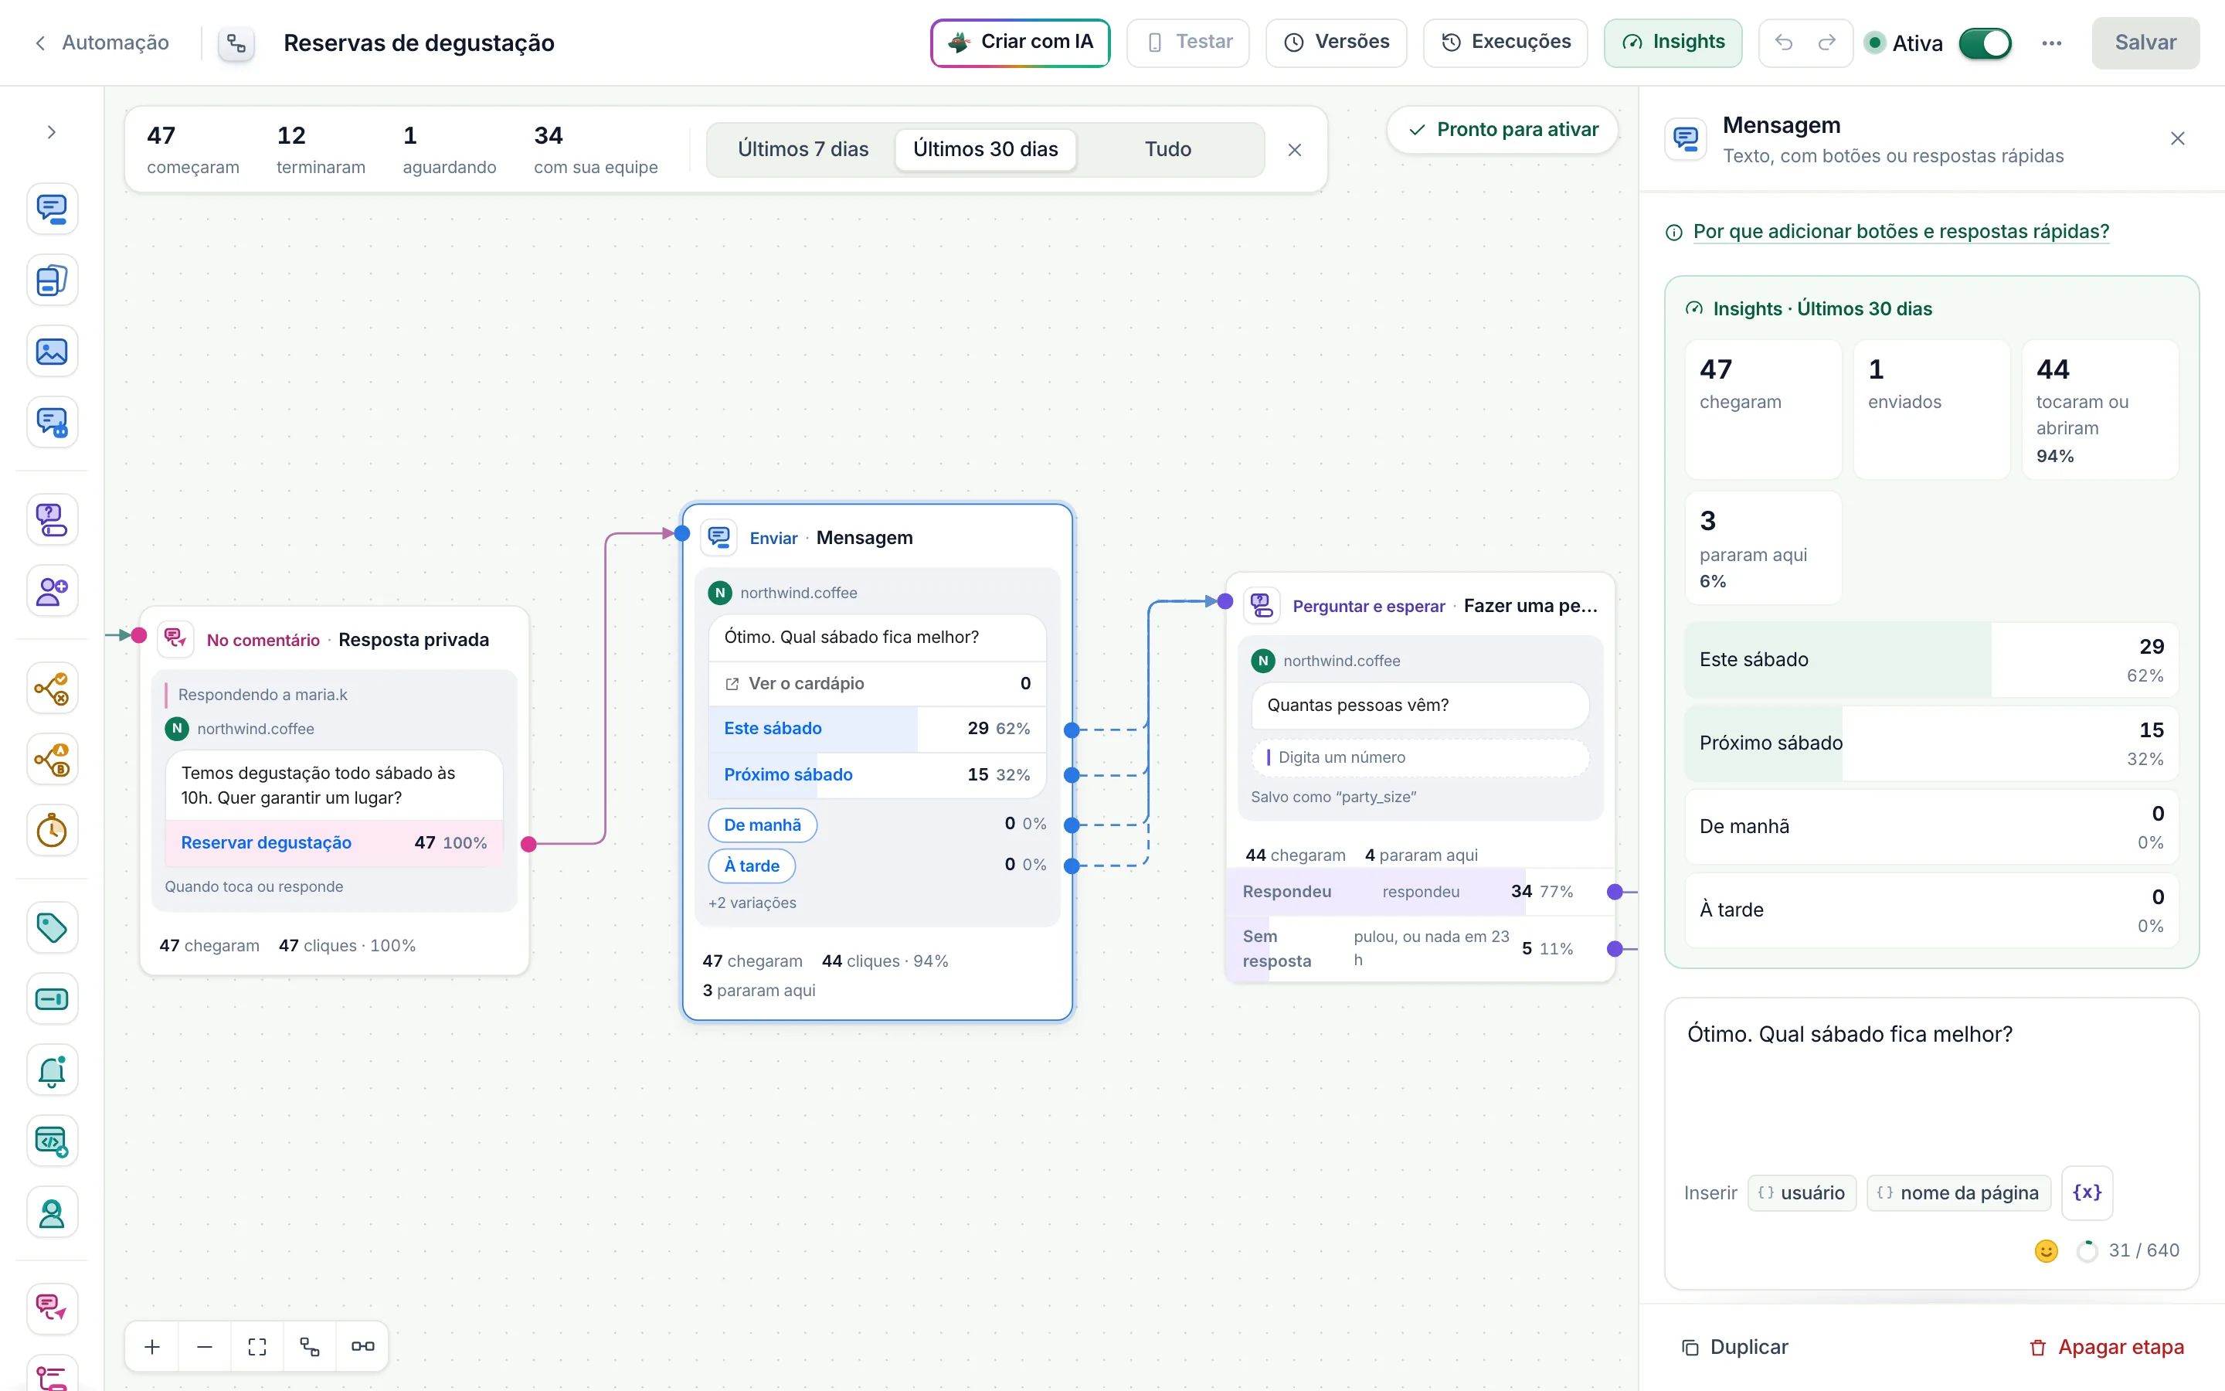Add question step from sidebar
The height and width of the screenshot is (1391, 2225).
(x=52, y=520)
